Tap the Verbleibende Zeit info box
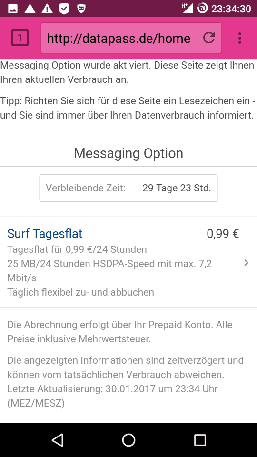The image size is (257, 457). [x=128, y=188]
